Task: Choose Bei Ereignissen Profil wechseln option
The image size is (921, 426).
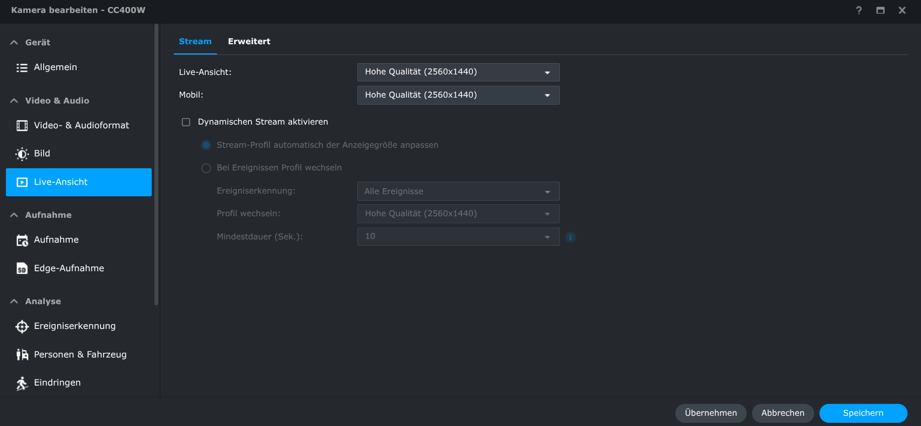Action: coord(206,168)
